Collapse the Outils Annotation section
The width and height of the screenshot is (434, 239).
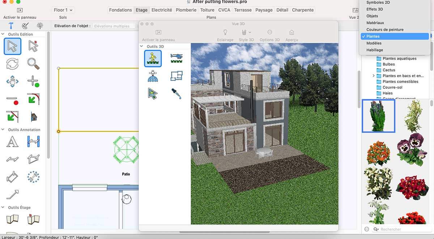(x=3, y=130)
